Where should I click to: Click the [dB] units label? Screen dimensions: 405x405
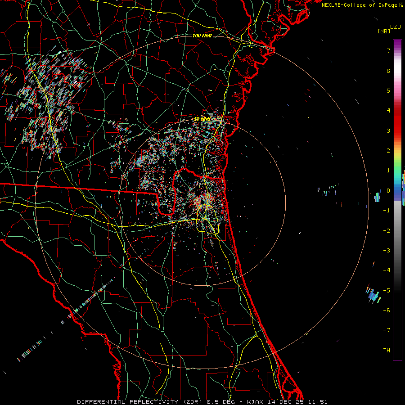coord(384,31)
